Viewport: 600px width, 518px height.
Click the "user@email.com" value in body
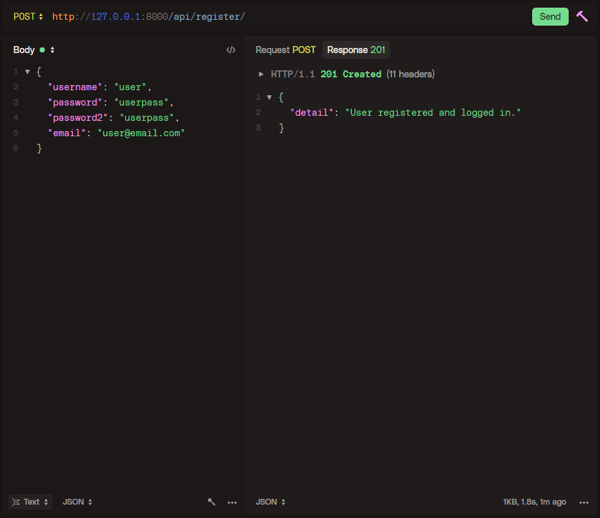141,133
